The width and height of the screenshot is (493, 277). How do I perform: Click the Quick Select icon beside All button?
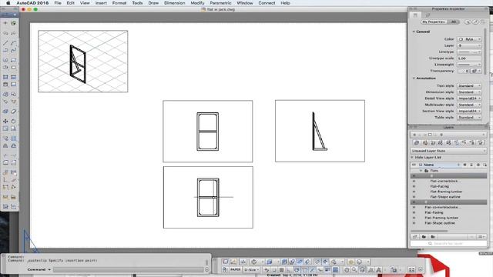pos(468,22)
